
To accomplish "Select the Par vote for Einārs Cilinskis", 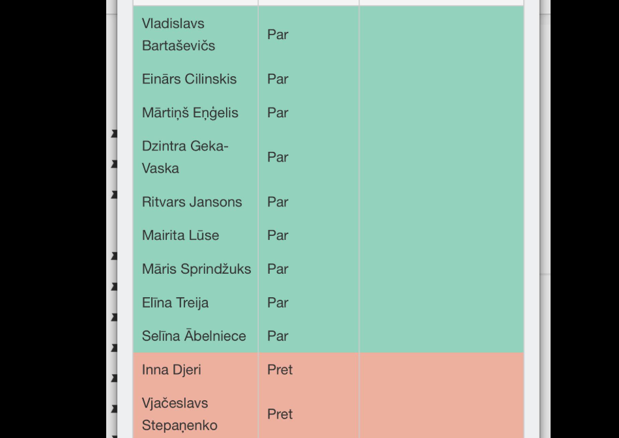I will tap(278, 79).
